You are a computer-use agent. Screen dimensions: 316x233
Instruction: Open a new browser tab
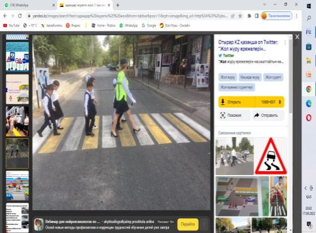[117, 5]
